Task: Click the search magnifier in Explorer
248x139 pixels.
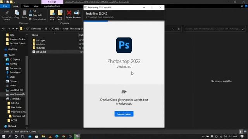Action: tap(243, 29)
